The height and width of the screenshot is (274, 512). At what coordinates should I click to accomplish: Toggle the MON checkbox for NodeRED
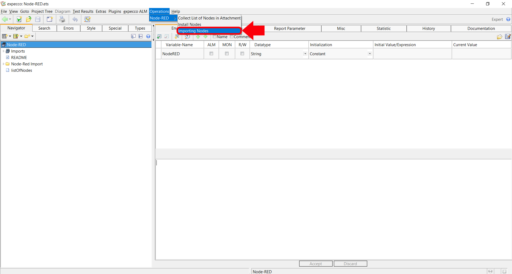(227, 54)
